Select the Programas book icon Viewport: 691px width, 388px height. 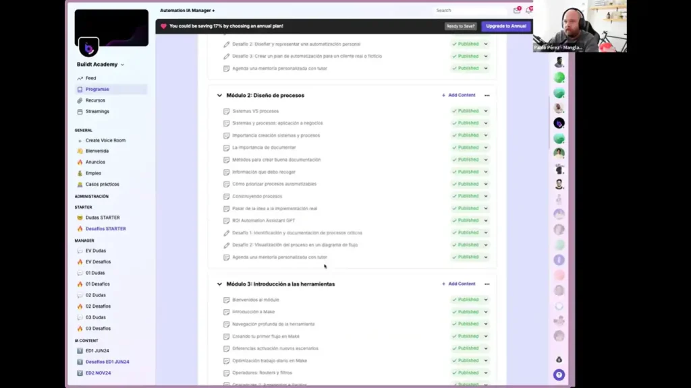click(x=78, y=90)
